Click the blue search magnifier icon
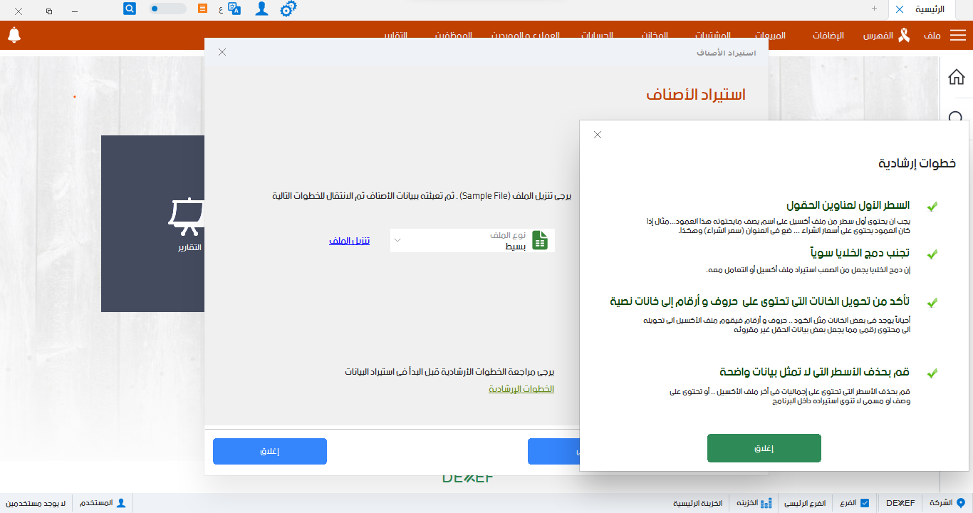The width and height of the screenshot is (973, 513). [130, 9]
